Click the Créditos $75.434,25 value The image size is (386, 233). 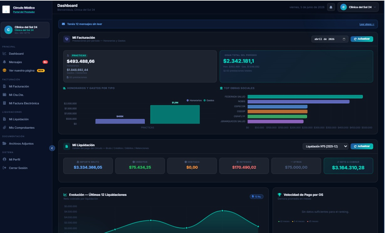140,167
